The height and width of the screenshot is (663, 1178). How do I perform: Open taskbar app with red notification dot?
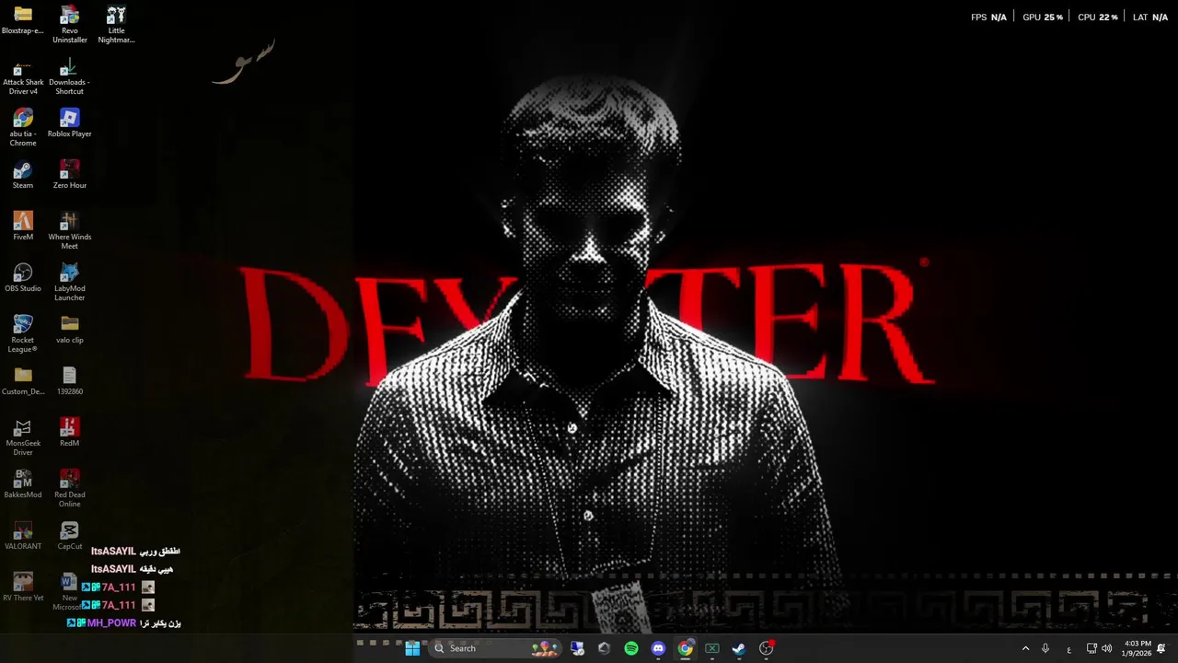767,648
